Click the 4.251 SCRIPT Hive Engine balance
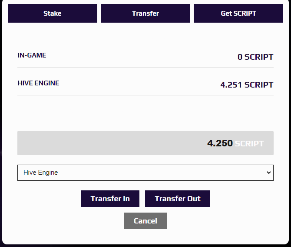This screenshot has width=291, height=247. coord(247,85)
